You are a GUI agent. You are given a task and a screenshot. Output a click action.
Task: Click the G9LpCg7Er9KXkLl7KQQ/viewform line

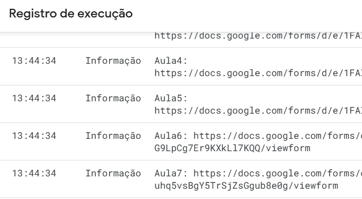coord(232,148)
